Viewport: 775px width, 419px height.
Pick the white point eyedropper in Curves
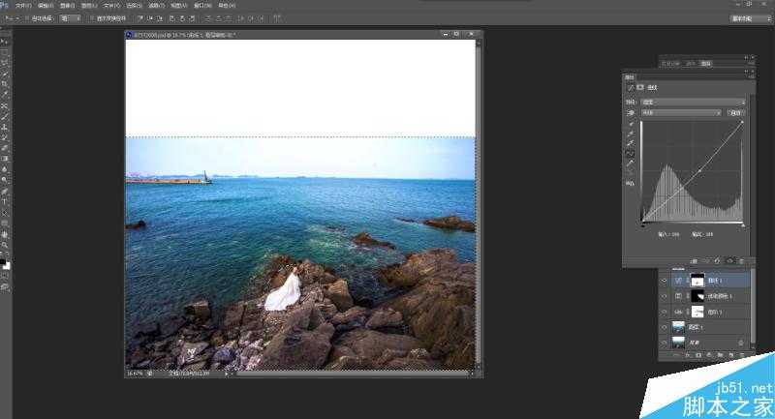[x=633, y=143]
